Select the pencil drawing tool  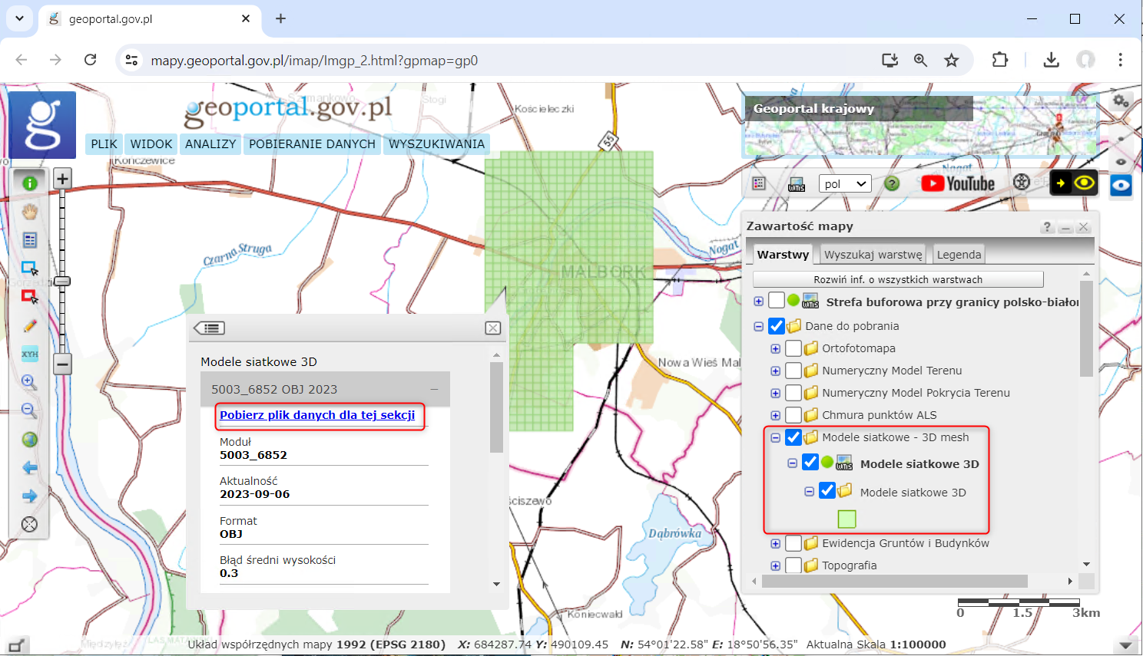point(30,325)
